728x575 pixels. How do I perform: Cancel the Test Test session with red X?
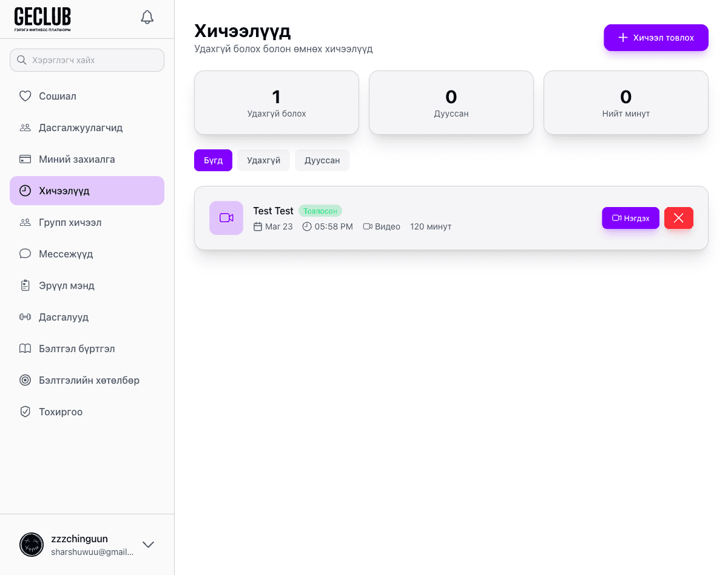coord(678,218)
